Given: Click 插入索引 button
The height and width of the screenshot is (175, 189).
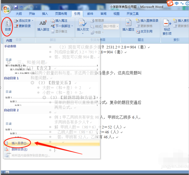Looking at the screenshot, I should pyautogui.click(x=181, y=21).
